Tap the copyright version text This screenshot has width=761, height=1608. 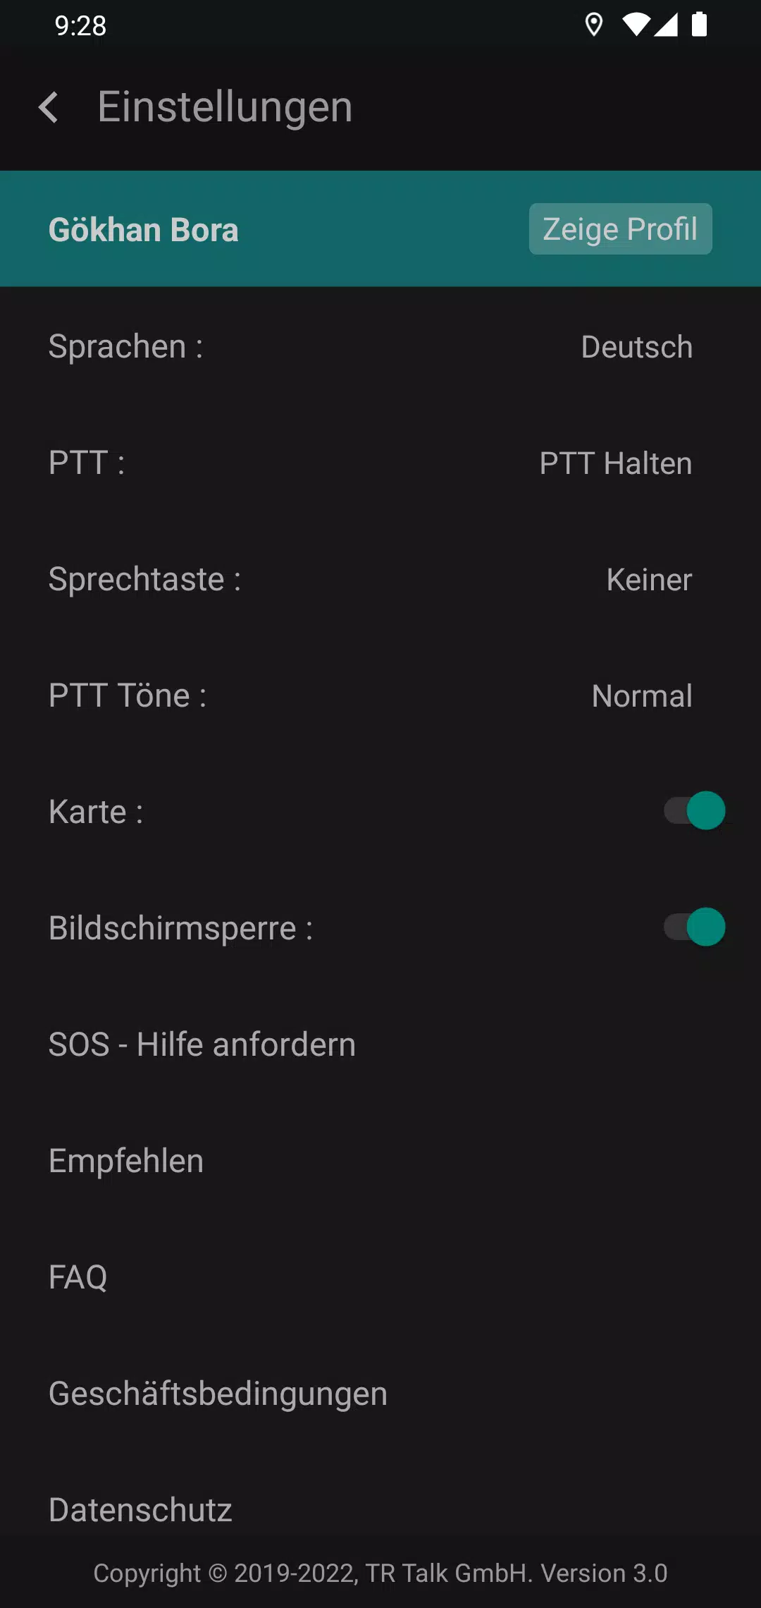coord(380,1573)
